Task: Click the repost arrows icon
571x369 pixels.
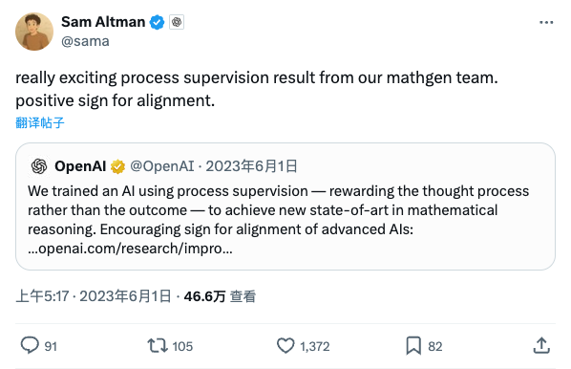Action: (x=158, y=345)
